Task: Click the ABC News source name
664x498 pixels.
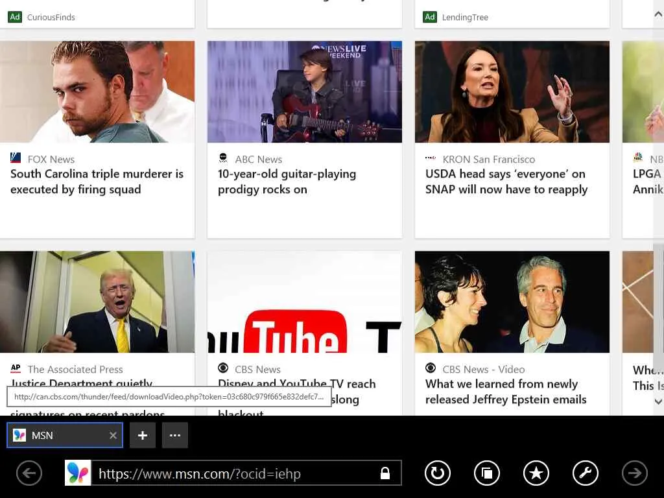Action: point(259,160)
